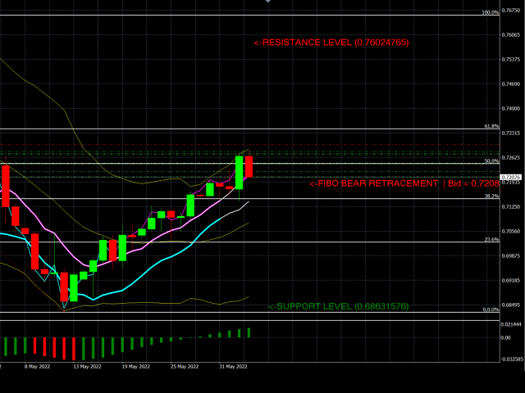The height and width of the screenshot is (393, 525).
Task: Click price scale value 0.74000
Action: click(511, 109)
